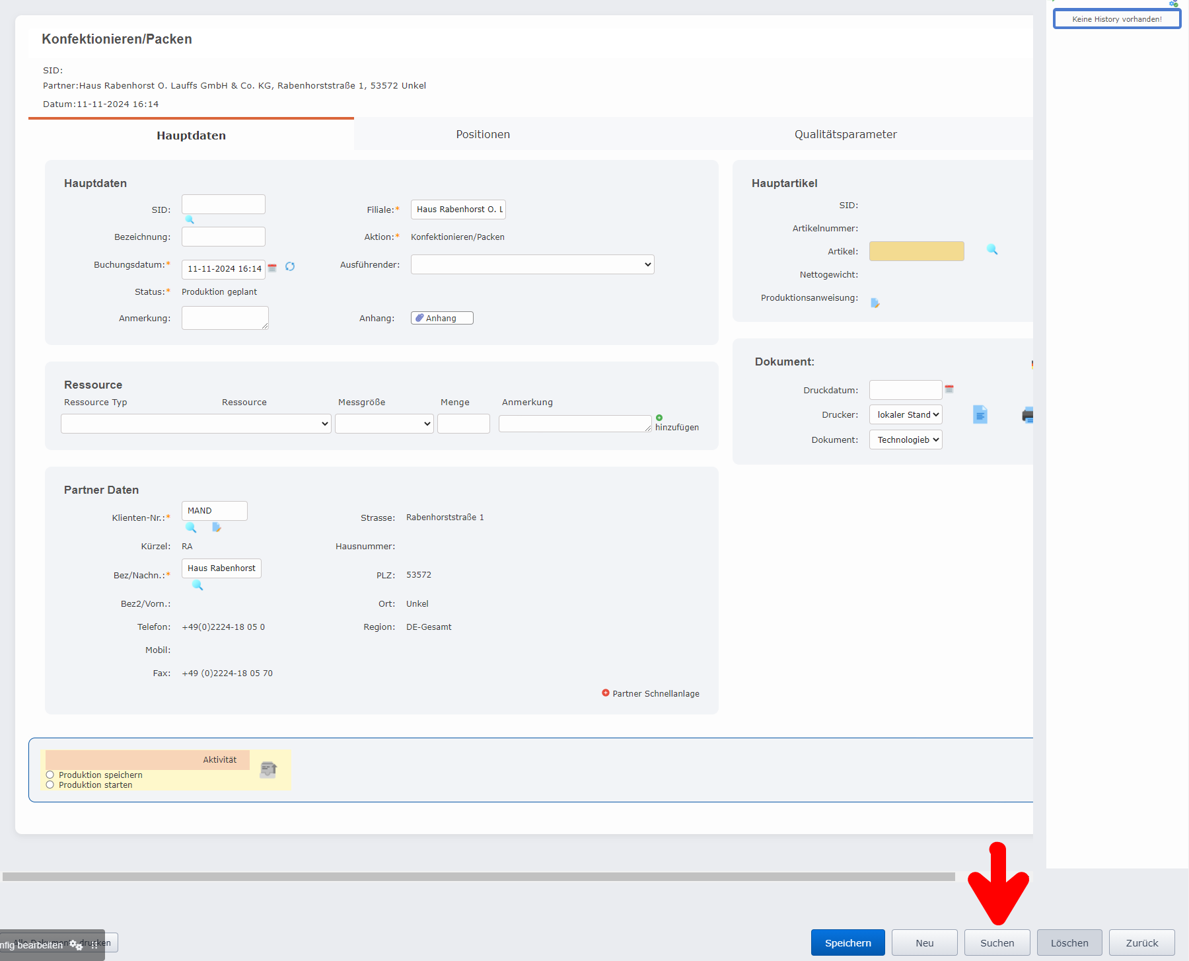This screenshot has height=961, width=1189.
Task: Click the Aktivität execute icon
Action: tap(268, 769)
